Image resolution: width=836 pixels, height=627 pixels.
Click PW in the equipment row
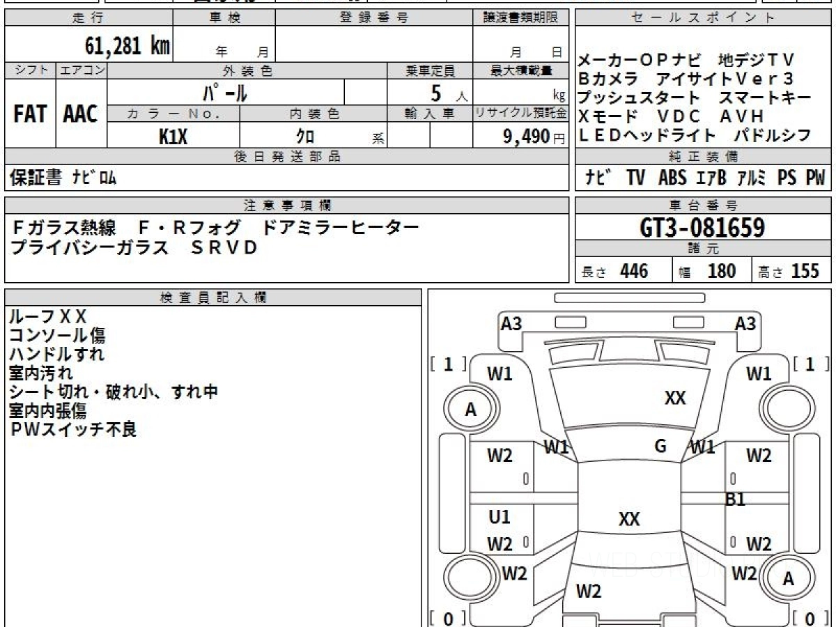point(815,178)
